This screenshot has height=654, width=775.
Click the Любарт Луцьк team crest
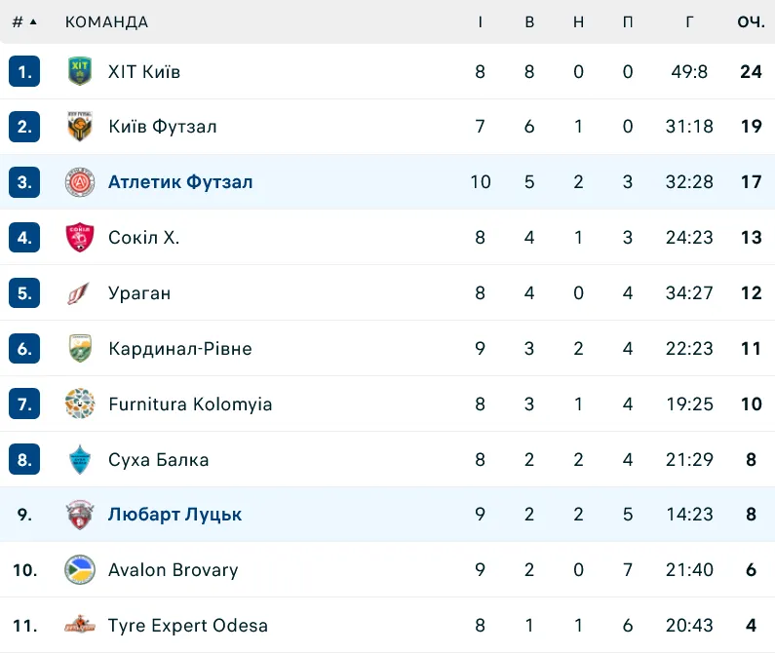(x=79, y=515)
